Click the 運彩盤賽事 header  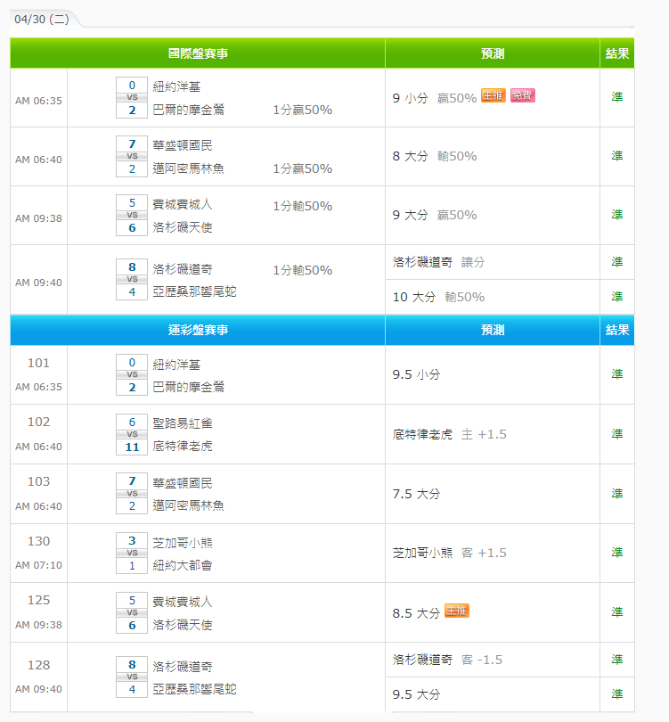tap(198, 330)
